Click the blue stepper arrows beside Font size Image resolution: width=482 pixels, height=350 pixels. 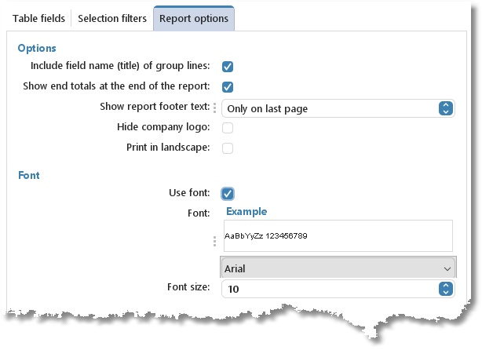[x=446, y=289]
